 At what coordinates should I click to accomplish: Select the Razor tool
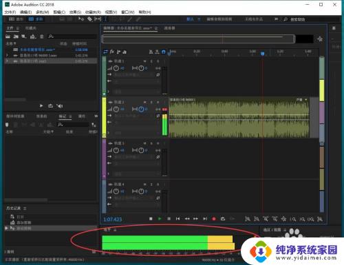89,19
